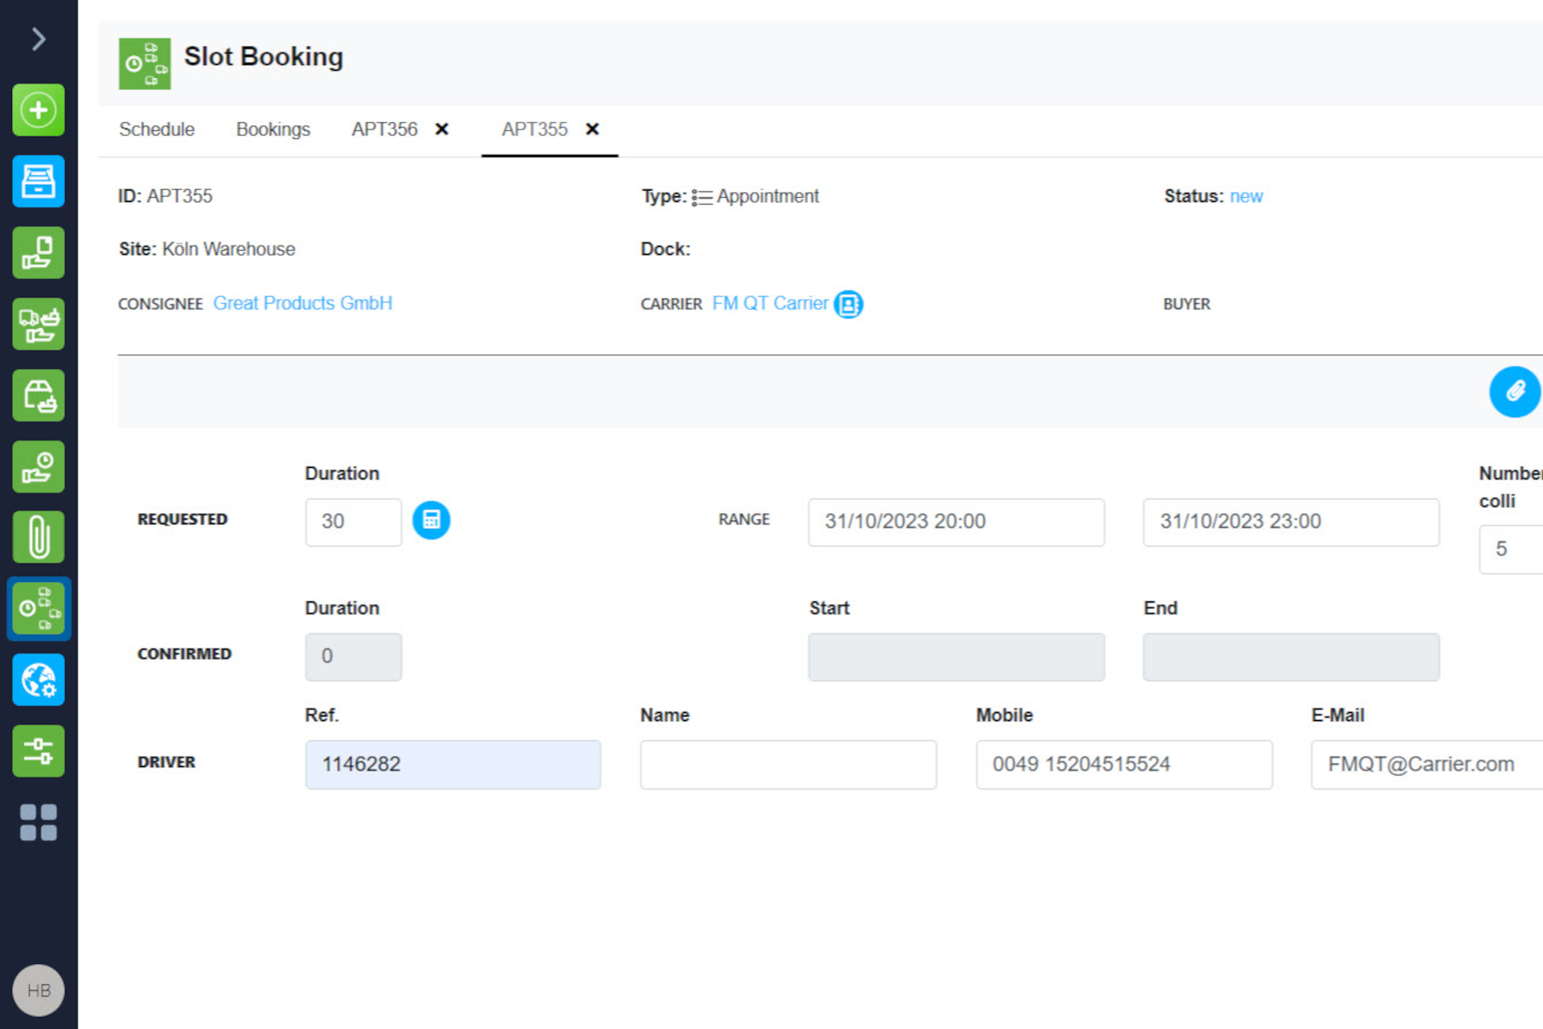Expand the sidebar using the chevron arrow
Image resolution: width=1543 pixels, height=1029 pixels.
(38, 38)
